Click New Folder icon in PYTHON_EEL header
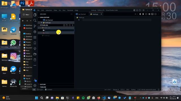181x101 pixels. tap(67, 25)
